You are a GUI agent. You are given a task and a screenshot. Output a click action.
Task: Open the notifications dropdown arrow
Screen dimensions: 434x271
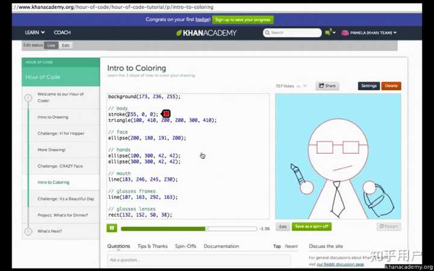point(334,33)
